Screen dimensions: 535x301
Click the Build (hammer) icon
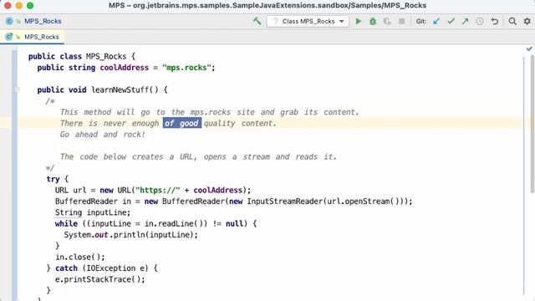tap(257, 21)
